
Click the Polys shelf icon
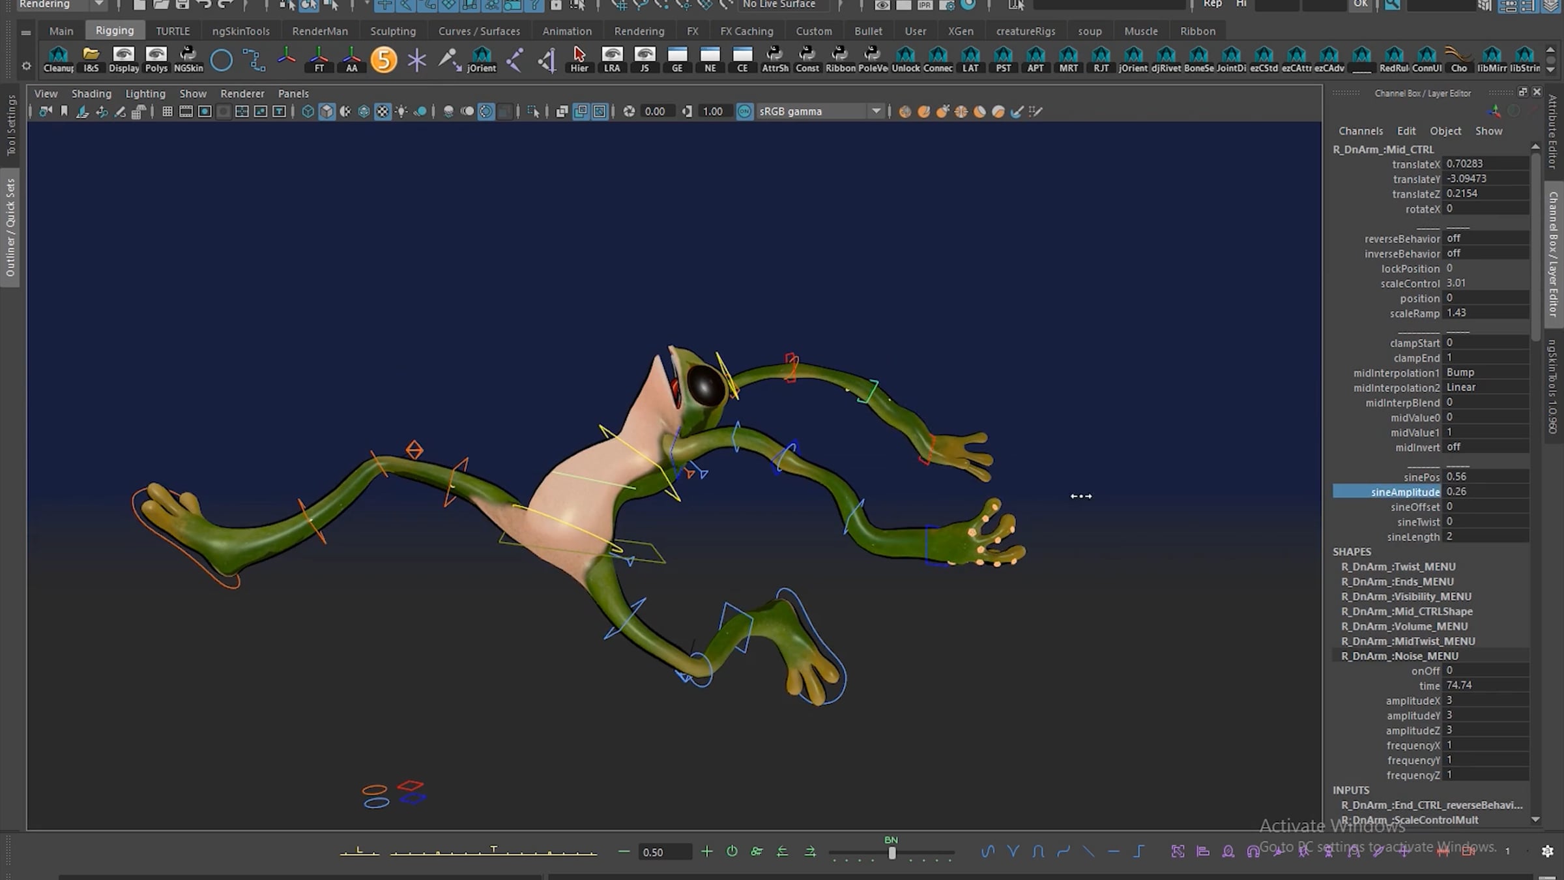156,59
